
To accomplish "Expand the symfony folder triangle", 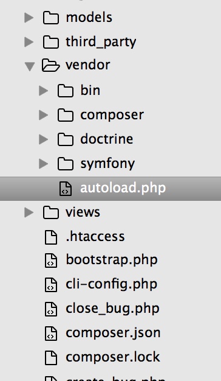I will point(43,164).
